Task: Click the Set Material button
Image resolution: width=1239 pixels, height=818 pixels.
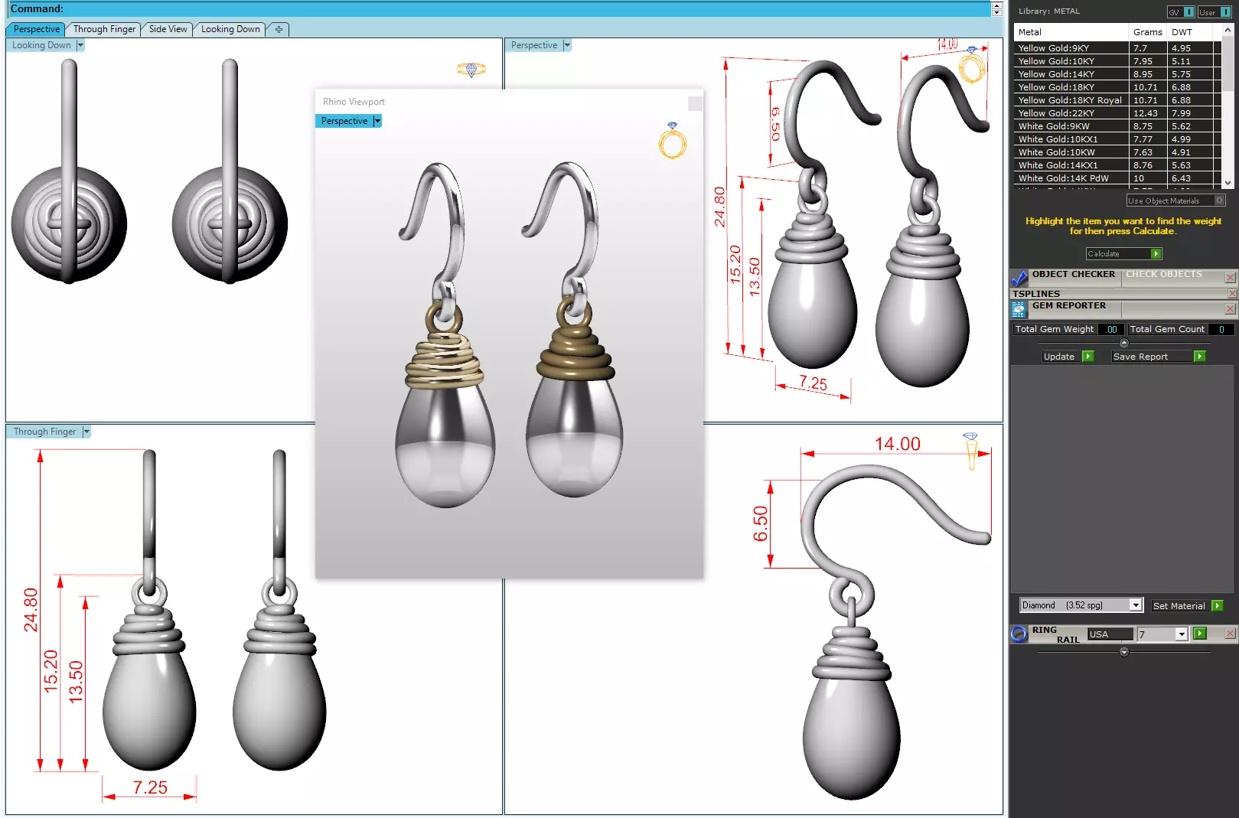Action: tap(1179, 606)
